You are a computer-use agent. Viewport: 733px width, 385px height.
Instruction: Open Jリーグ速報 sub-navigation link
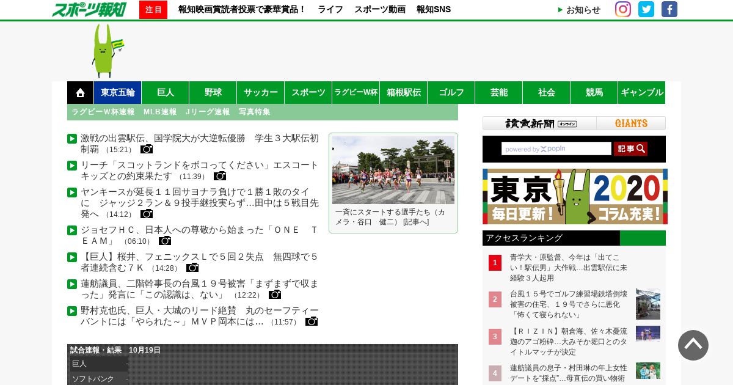click(x=208, y=112)
